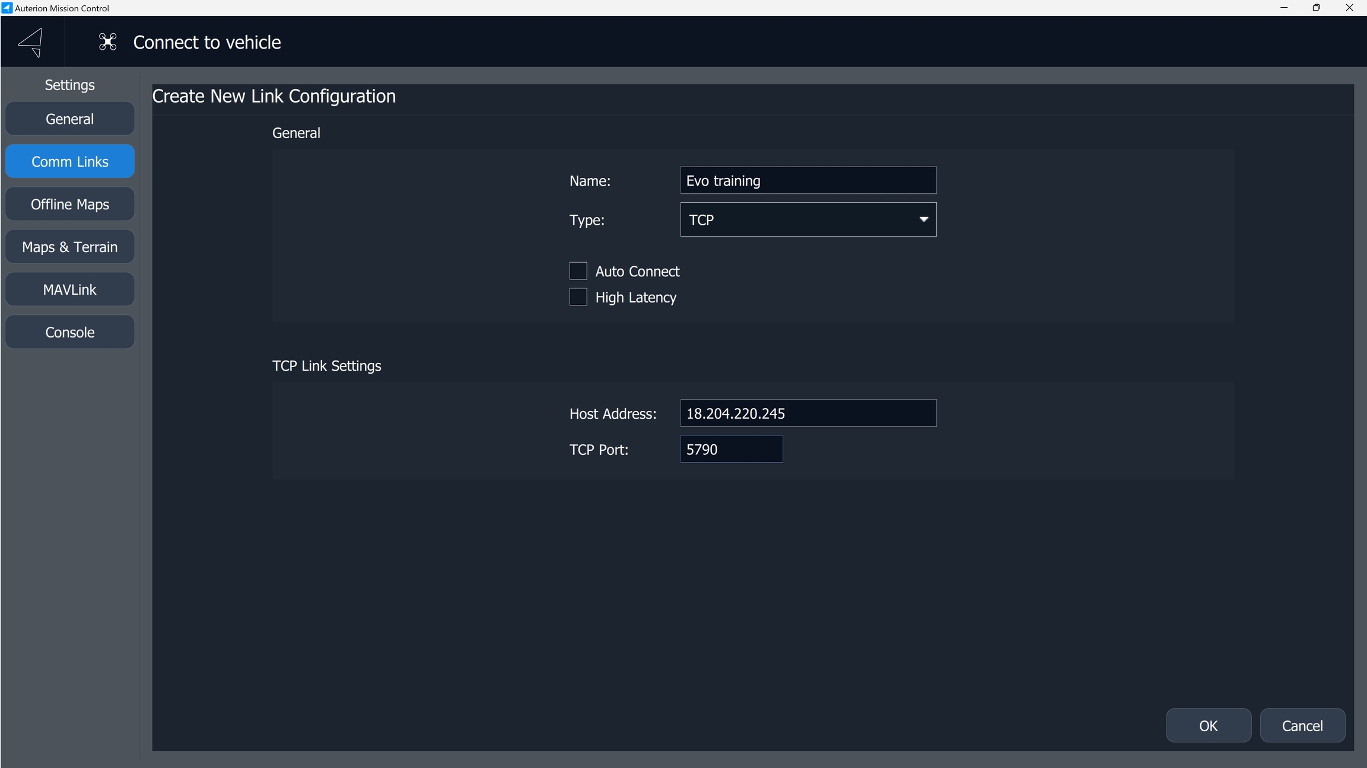Confirm link configuration with OK
Image resolution: width=1367 pixels, height=768 pixels.
(x=1208, y=725)
